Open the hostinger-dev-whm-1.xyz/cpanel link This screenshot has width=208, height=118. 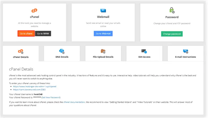point(35,86)
